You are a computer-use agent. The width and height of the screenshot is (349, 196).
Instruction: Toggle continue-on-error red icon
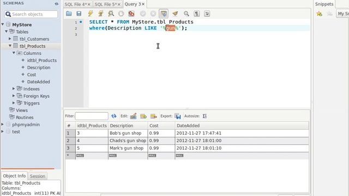pyautogui.click(x=131, y=14)
